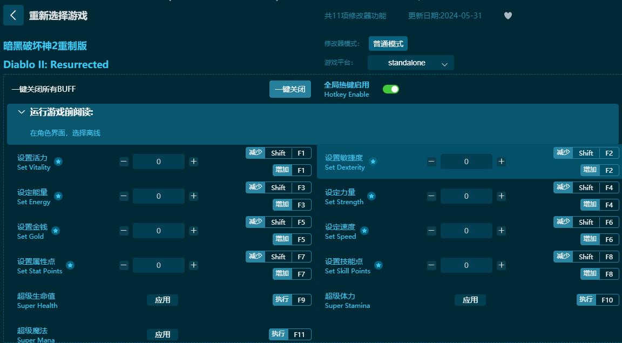Select the Set Skill Points value field
The width and height of the screenshot is (622, 343).
pyautogui.click(x=466, y=265)
